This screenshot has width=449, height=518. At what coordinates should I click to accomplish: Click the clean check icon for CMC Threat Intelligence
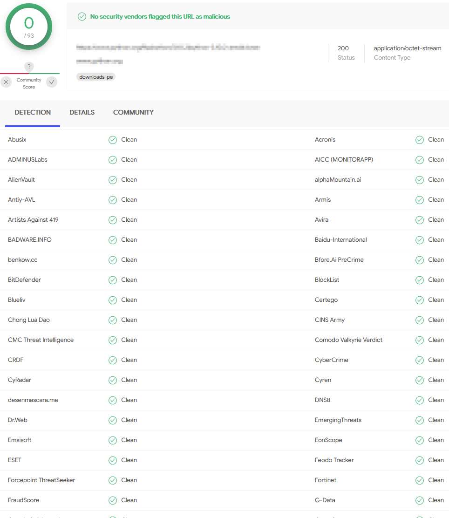(x=113, y=340)
